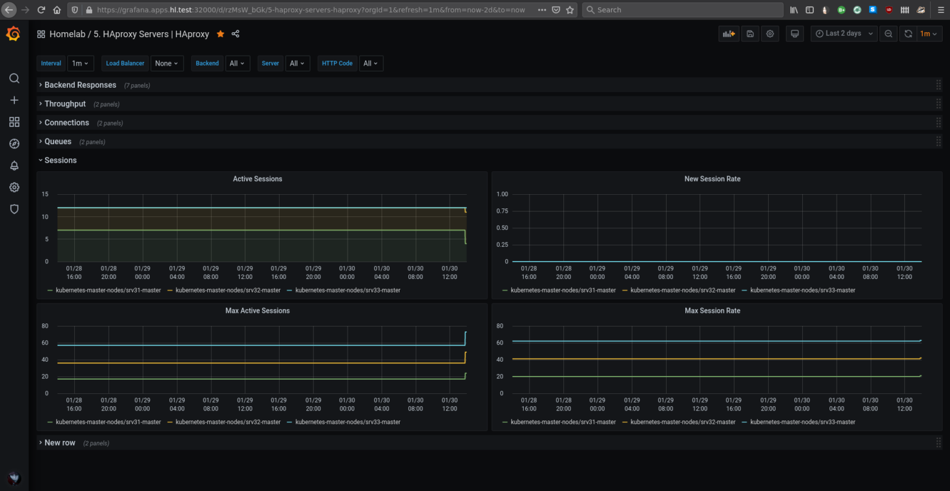Click the search magnifier in sidebar
The image size is (950, 491).
[14, 79]
